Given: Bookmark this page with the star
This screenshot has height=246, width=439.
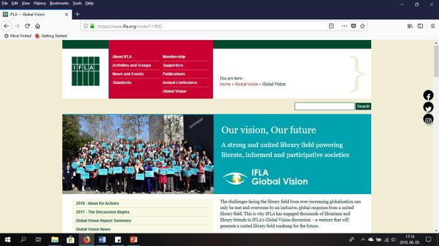Looking at the screenshot, I should click(x=362, y=26).
